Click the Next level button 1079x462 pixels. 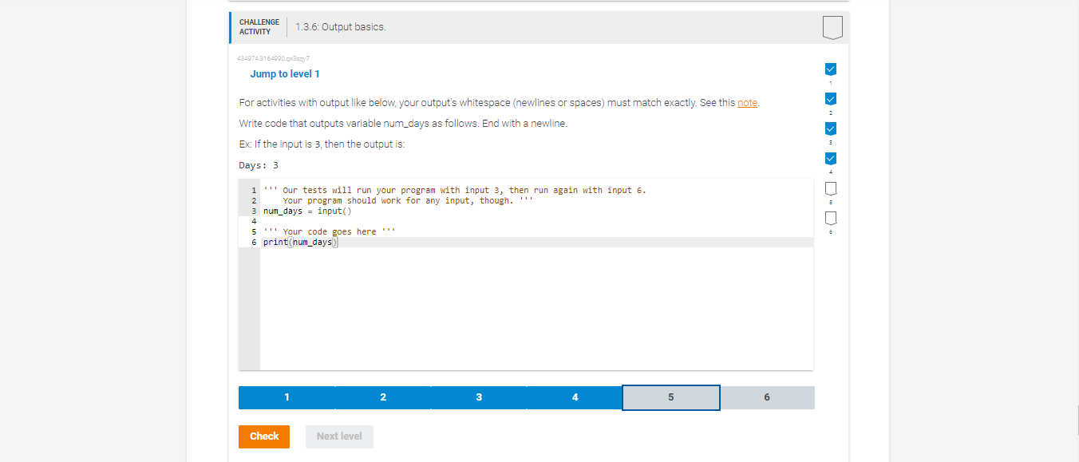click(339, 436)
